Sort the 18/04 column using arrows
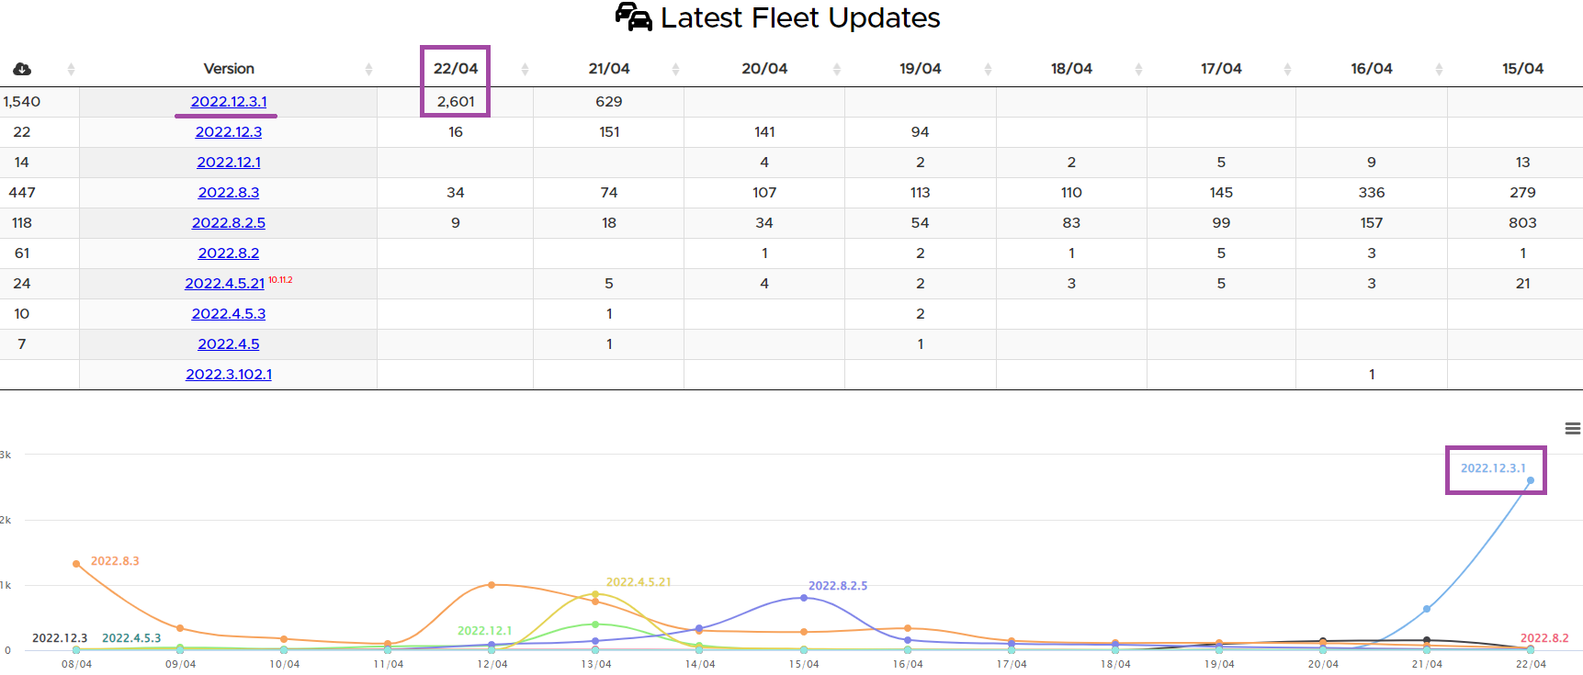Viewport: 1583px width, 675px height. (1138, 69)
